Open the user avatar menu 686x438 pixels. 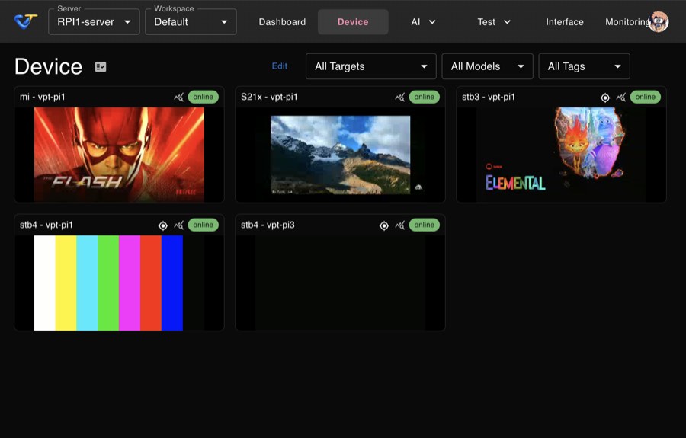pos(658,21)
